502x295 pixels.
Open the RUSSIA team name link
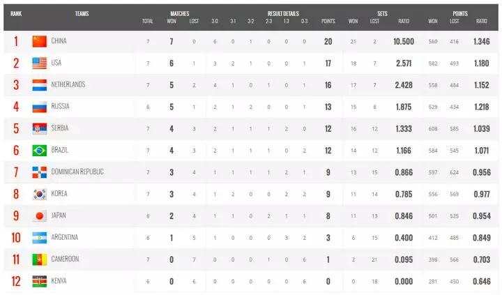(61, 107)
